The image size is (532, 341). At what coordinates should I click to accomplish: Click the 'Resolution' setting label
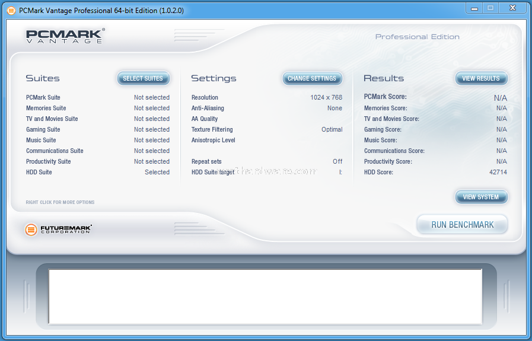pos(205,97)
